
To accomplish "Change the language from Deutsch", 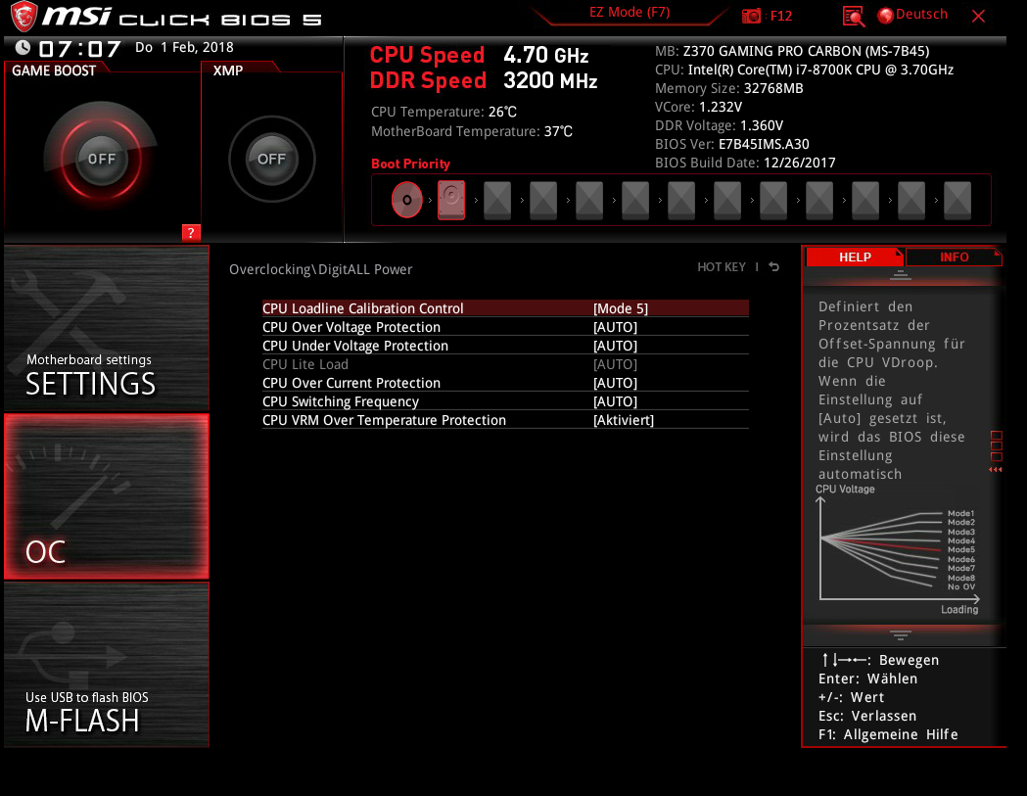I will point(921,15).
